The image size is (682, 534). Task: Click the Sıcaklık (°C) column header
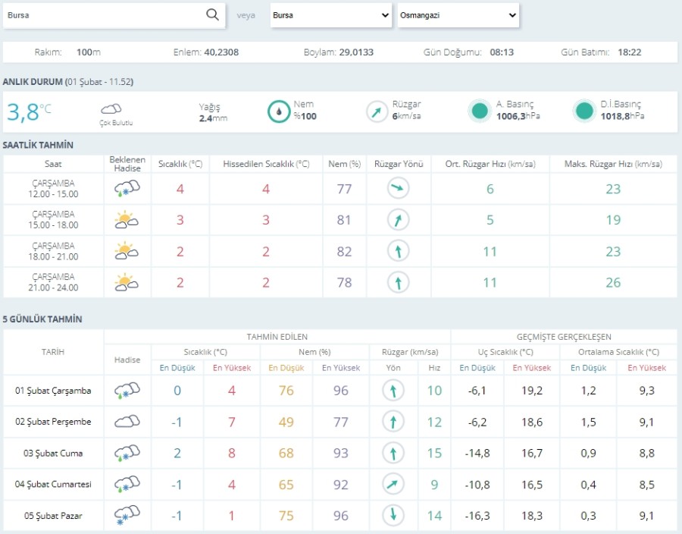coord(180,164)
